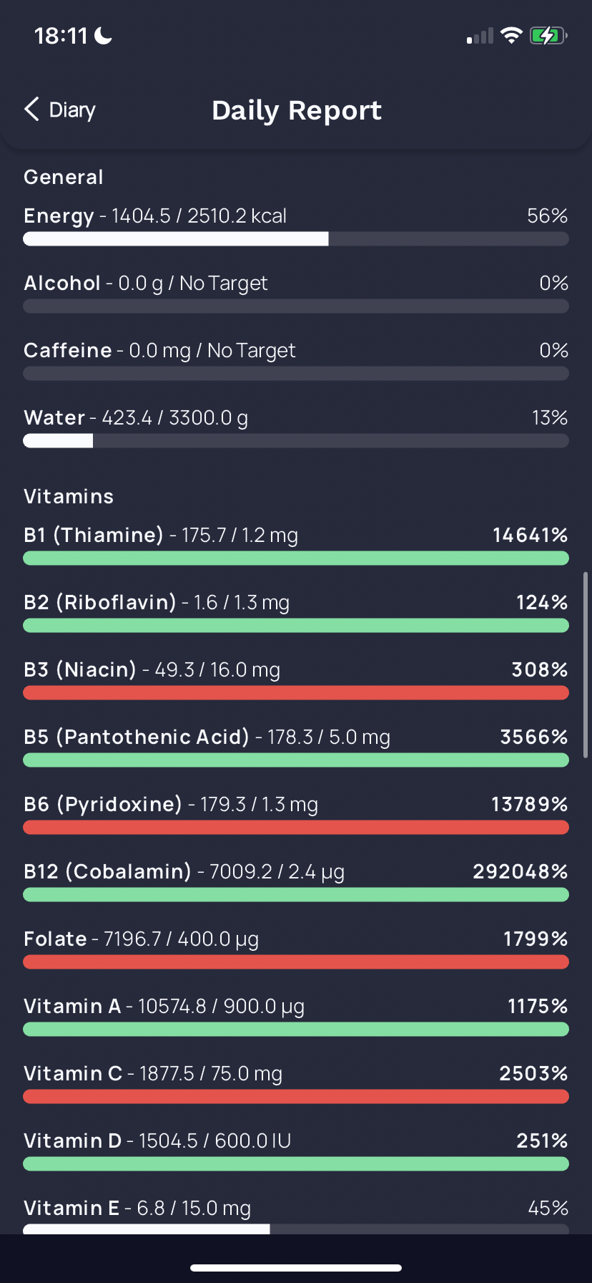Select B6 (Pyridoxine) nutrient entry
This screenshot has height=1283, width=592.
click(x=296, y=814)
